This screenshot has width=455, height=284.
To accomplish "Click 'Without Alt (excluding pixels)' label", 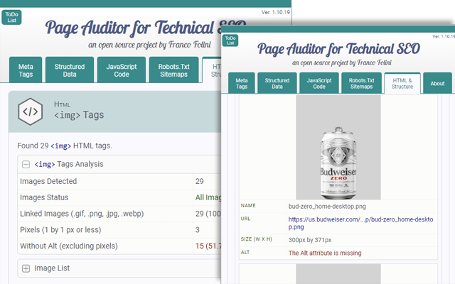I will pos(69,246).
